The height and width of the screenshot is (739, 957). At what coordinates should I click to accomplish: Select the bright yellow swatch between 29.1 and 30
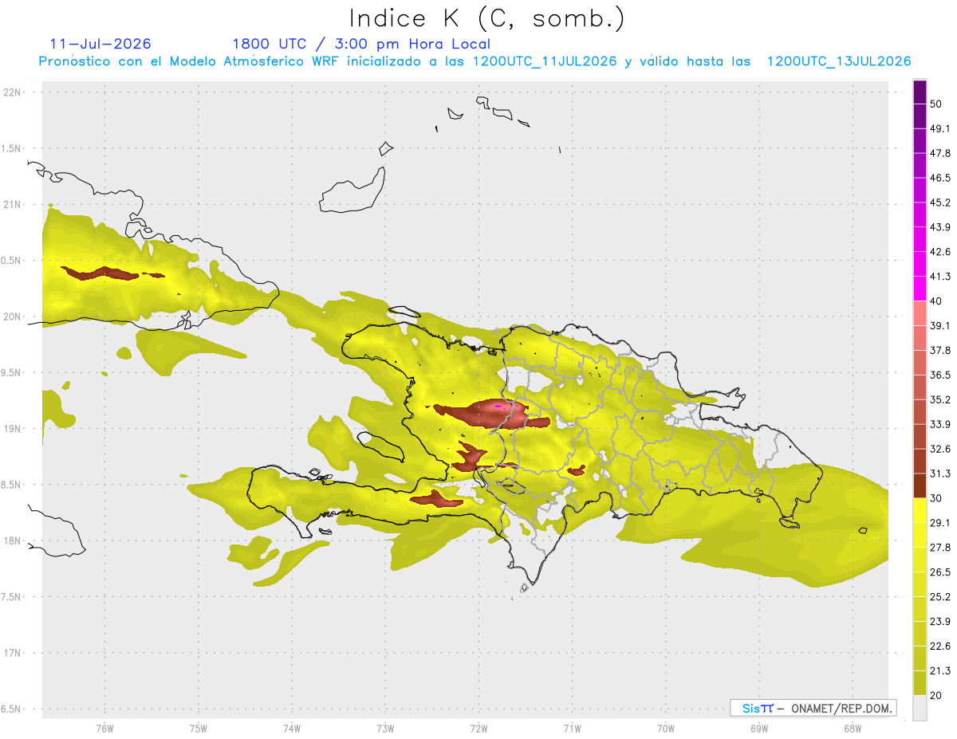pyautogui.click(x=920, y=510)
